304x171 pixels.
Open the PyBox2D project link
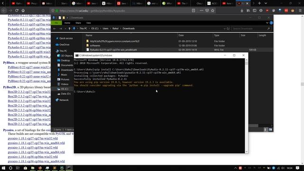tap(9, 87)
